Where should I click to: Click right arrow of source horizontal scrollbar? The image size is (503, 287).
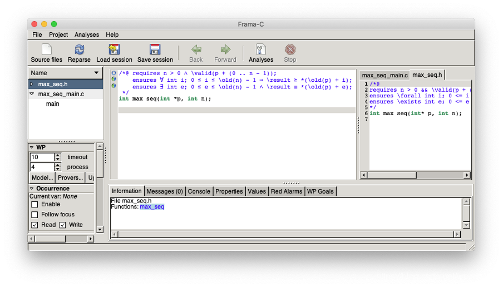coord(467,175)
